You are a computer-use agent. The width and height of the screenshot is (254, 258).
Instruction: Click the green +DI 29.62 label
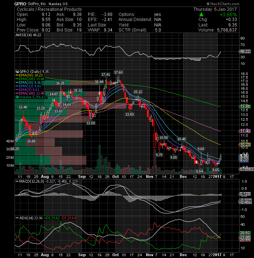click(x=52, y=218)
